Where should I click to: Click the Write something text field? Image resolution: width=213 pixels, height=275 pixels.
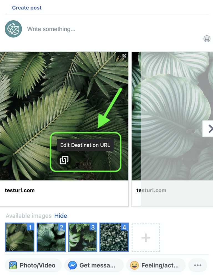pos(51,29)
